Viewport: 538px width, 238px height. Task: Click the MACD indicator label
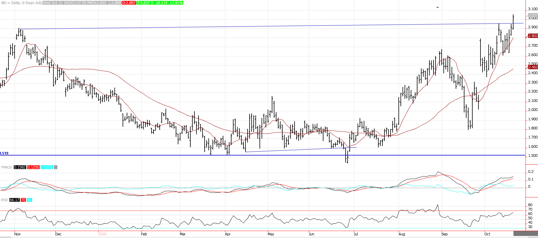click(x=7, y=167)
